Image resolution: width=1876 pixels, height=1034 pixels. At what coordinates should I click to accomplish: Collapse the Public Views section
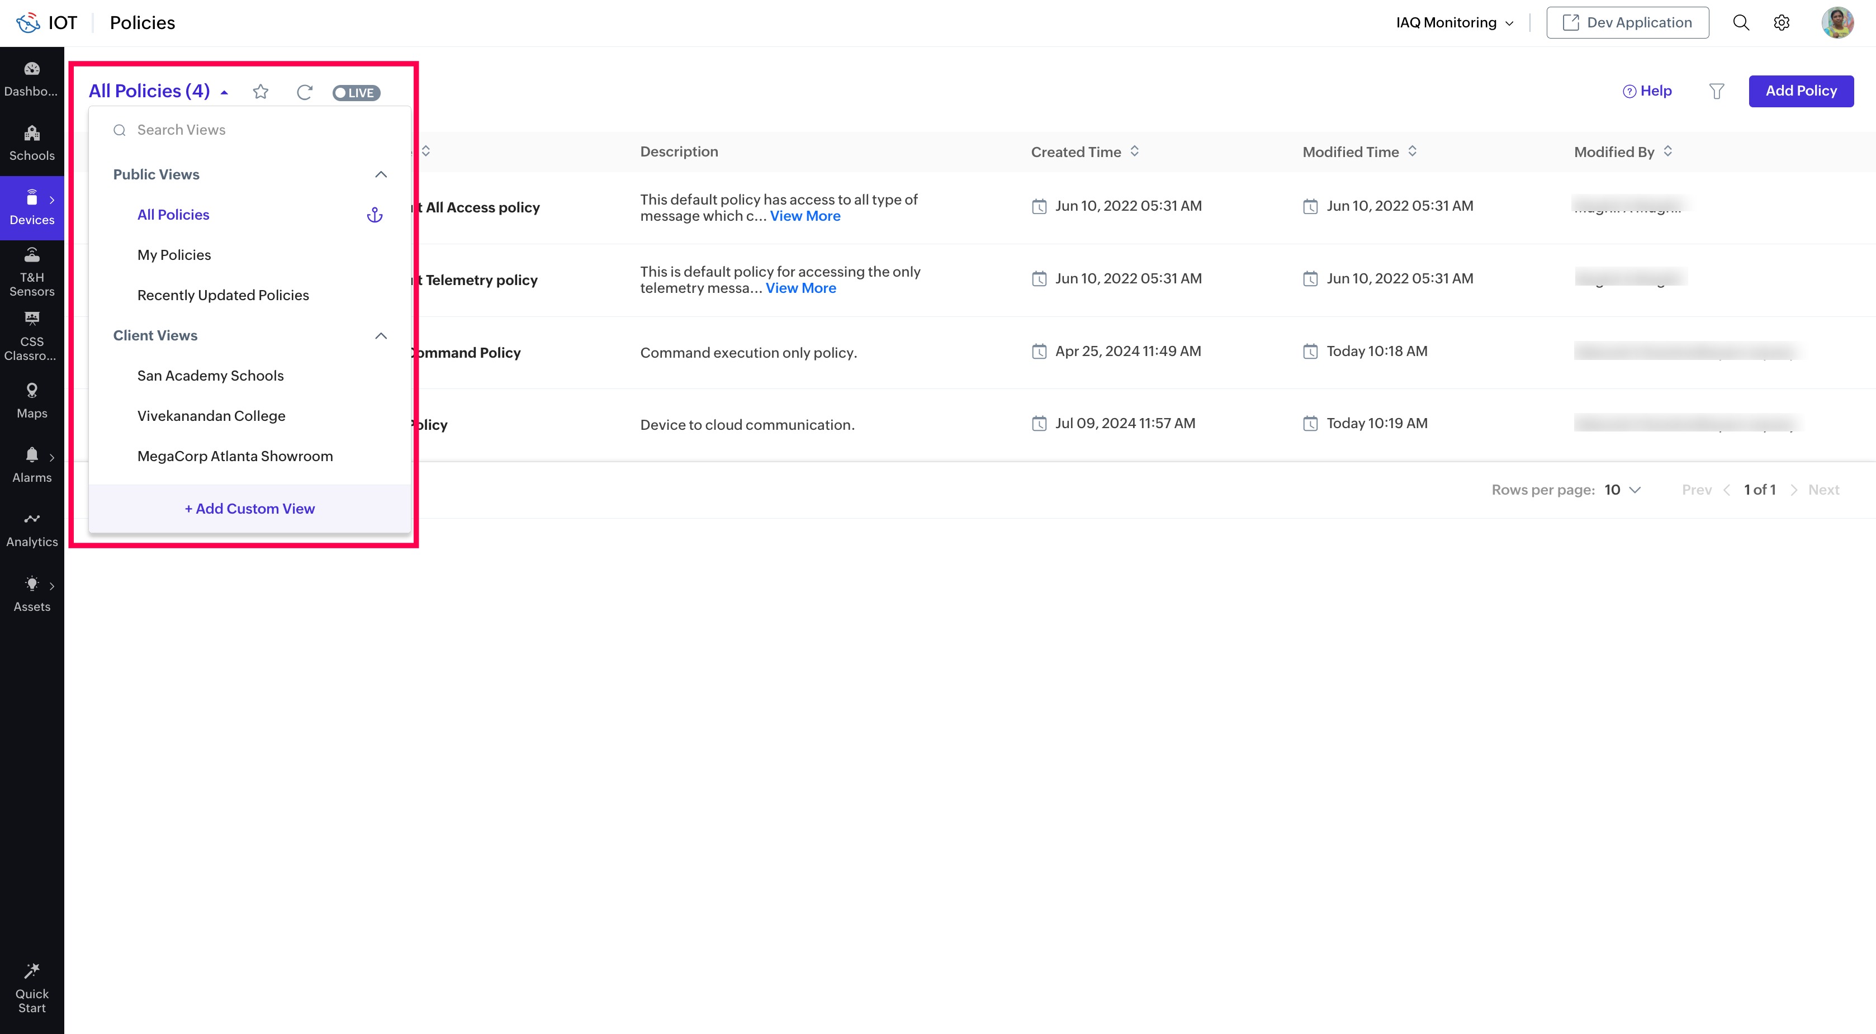click(x=380, y=175)
